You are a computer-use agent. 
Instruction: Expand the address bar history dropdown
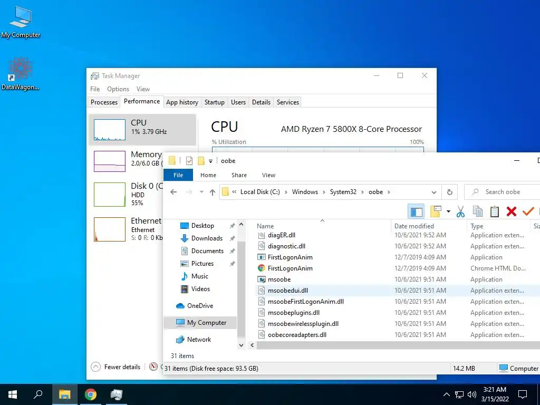pyautogui.click(x=434, y=192)
